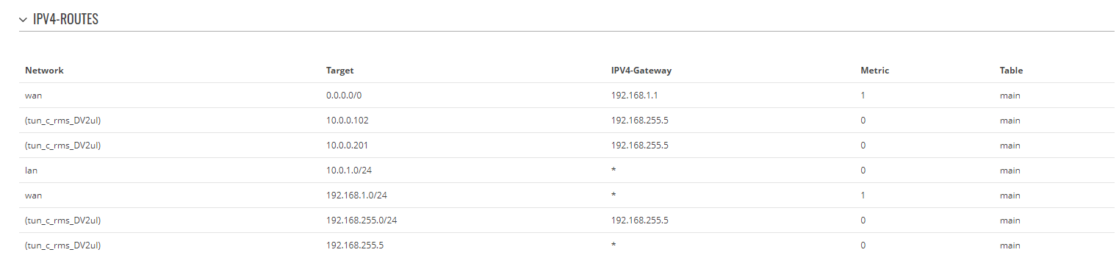1119x269 pixels.
Task: Open the main table link for 10.0.0.102 route
Action: coord(1010,121)
